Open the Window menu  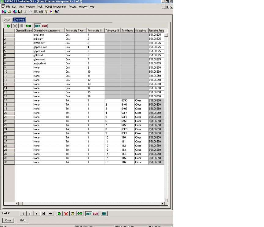(83, 7)
